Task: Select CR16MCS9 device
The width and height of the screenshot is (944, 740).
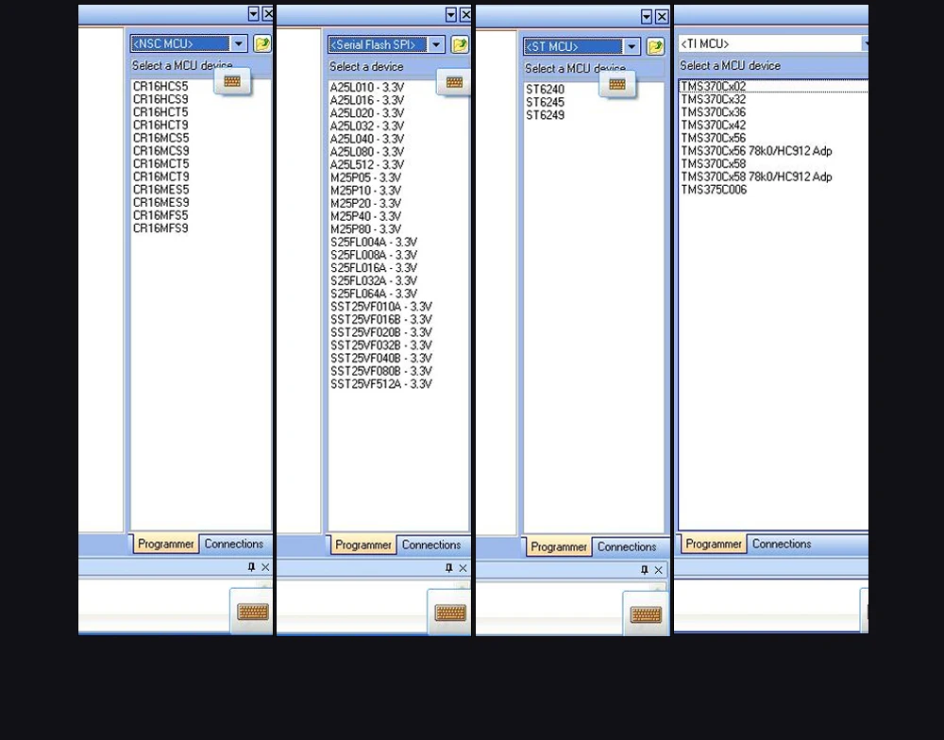Action: coord(160,150)
